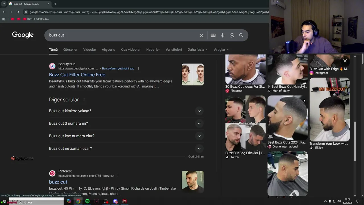
Task: Click the Geri bildirim link
Action: 196,157
